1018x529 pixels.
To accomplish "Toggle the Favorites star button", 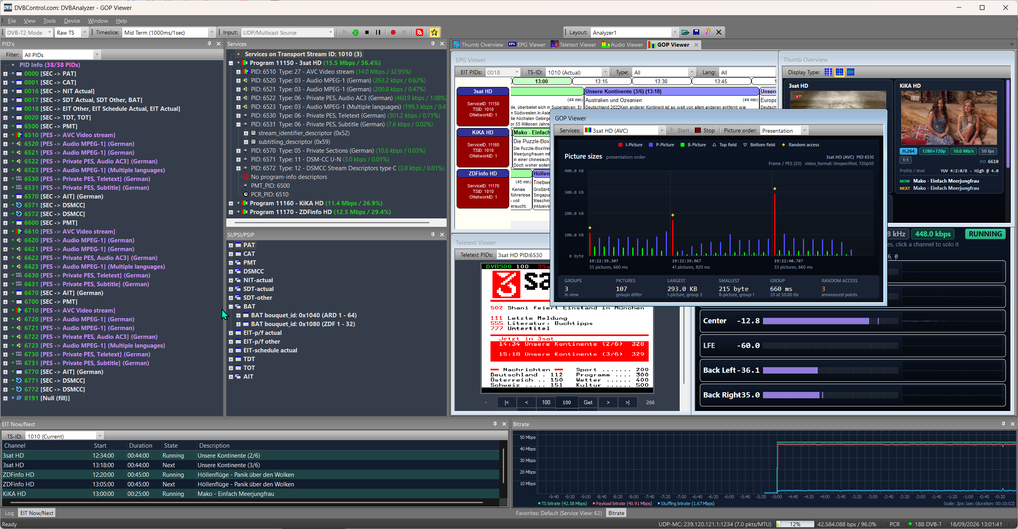I will [x=434, y=33].
